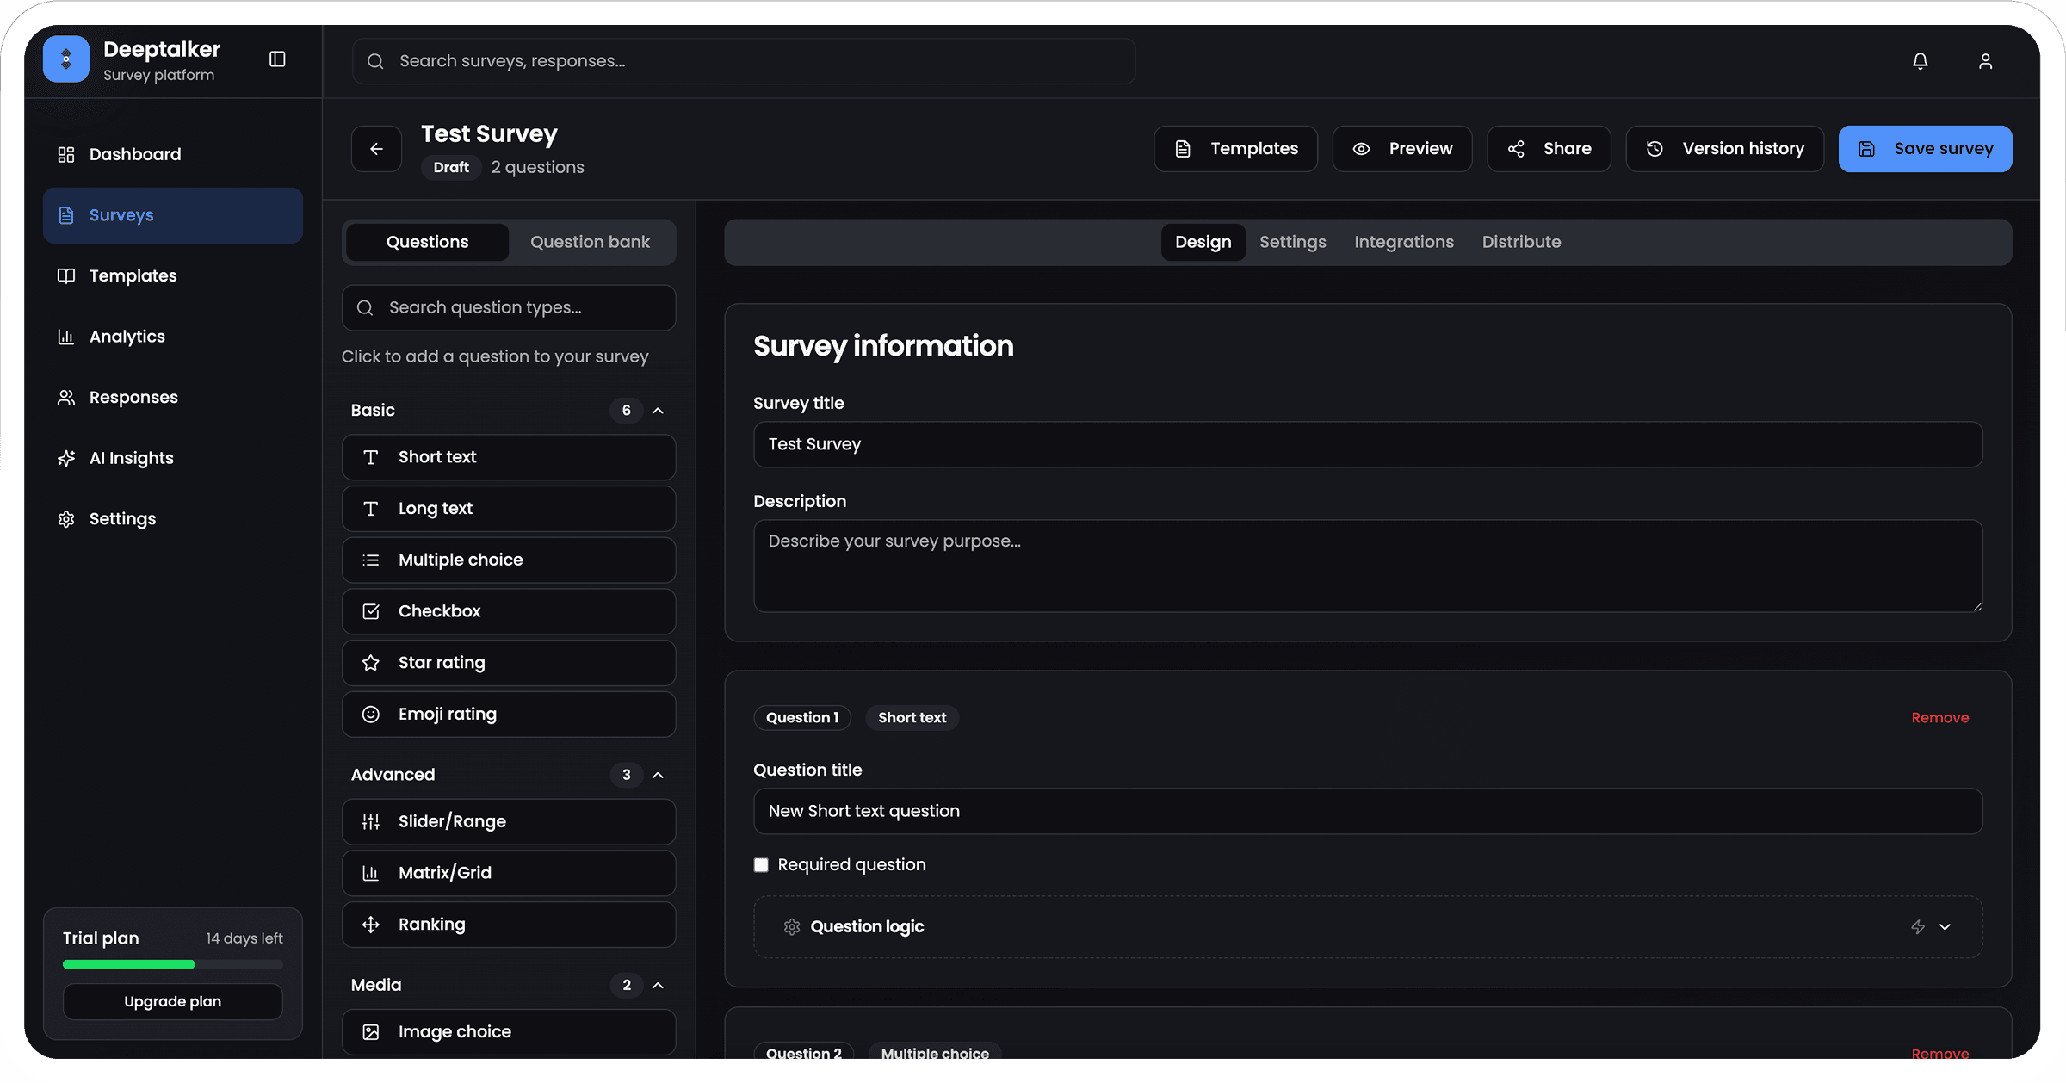Collapse the Advanced question category
The height and width of the screenshot is (1083, 2066).
click(658, 775)
